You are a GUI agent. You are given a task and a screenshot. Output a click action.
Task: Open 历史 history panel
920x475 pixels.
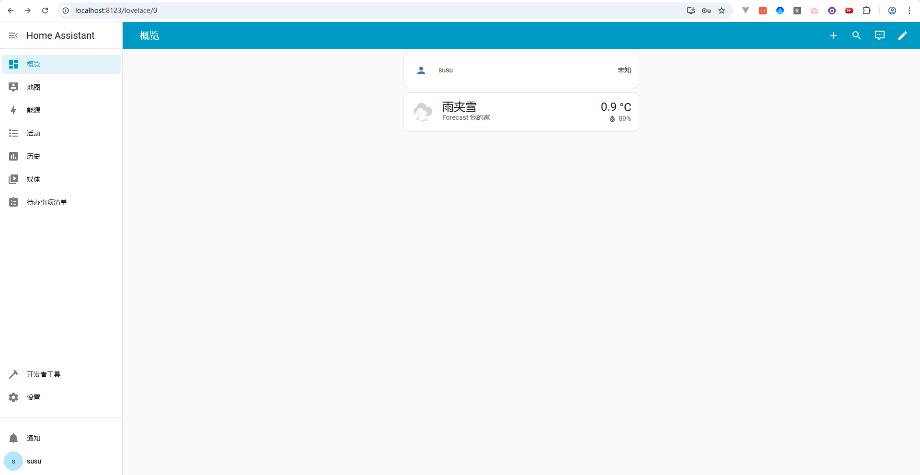coord(34,156)
